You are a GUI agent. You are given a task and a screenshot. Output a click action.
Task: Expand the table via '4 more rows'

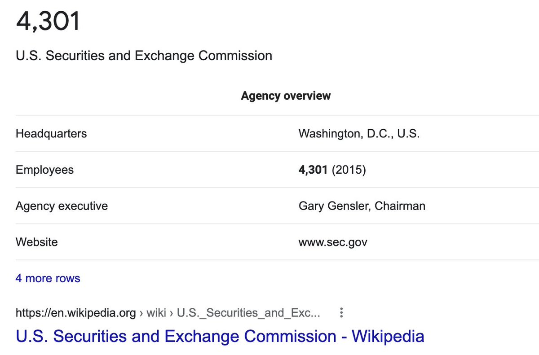(x=48, y=278)
